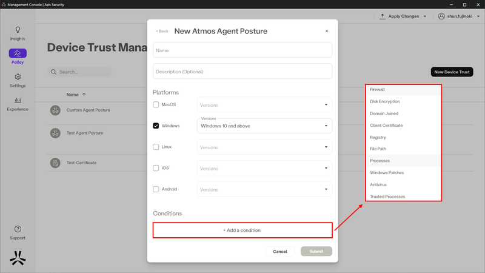Enable the Linux platform checkbox
Image resolution: width=485 pixels, height=273 pixels.
pos(156,147)
